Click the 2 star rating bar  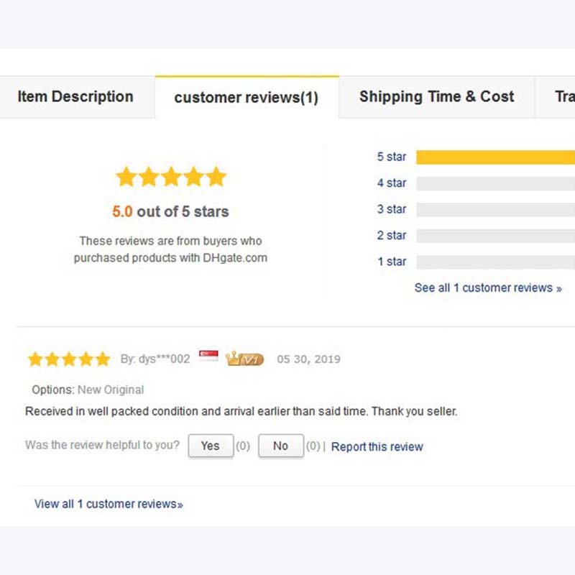[x=495, y=236]
